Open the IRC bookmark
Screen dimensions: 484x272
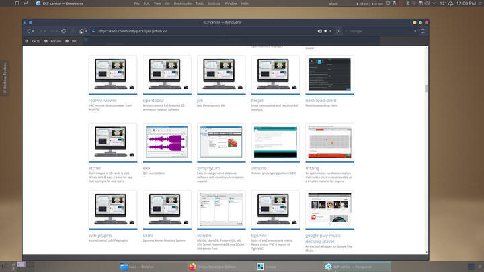[71, 41]
